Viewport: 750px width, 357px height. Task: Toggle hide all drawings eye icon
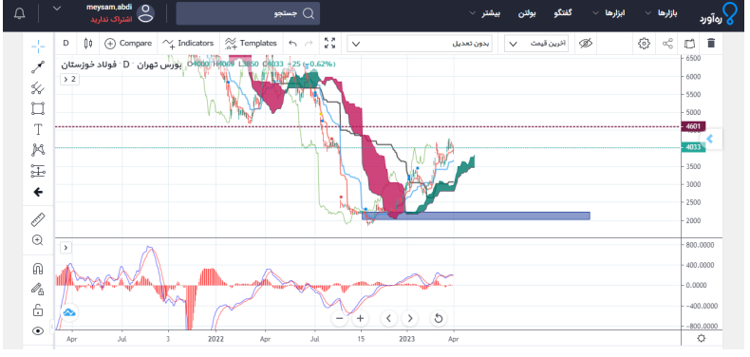coord(38,330)
